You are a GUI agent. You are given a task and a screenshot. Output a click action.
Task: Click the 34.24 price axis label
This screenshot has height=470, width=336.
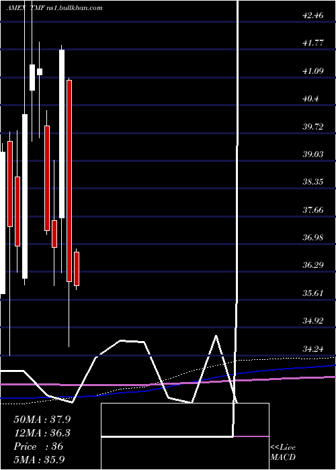313,348
